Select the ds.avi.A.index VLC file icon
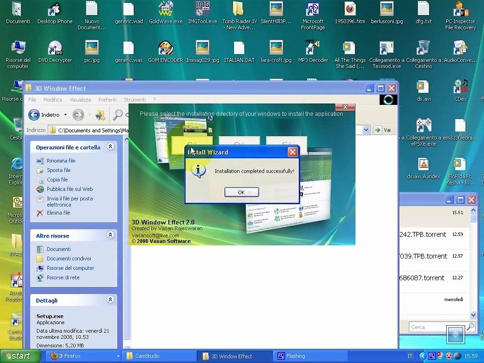Image resolution: width=484 pixels, height=363 pixels. click(x=423, y=168)
